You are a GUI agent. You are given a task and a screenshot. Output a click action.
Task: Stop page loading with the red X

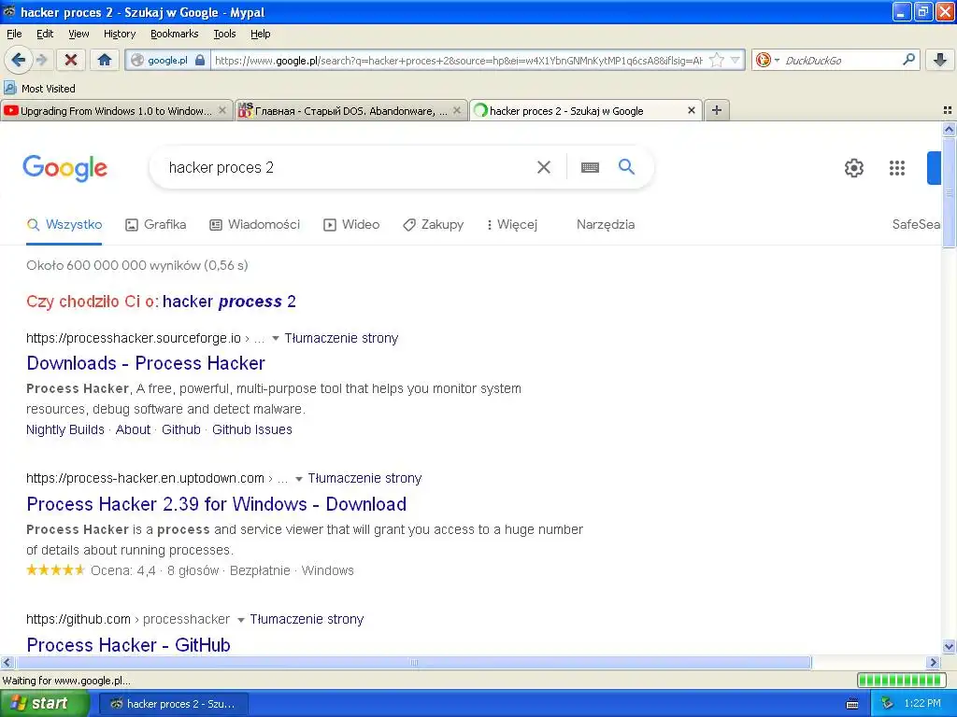click(71, 60)
